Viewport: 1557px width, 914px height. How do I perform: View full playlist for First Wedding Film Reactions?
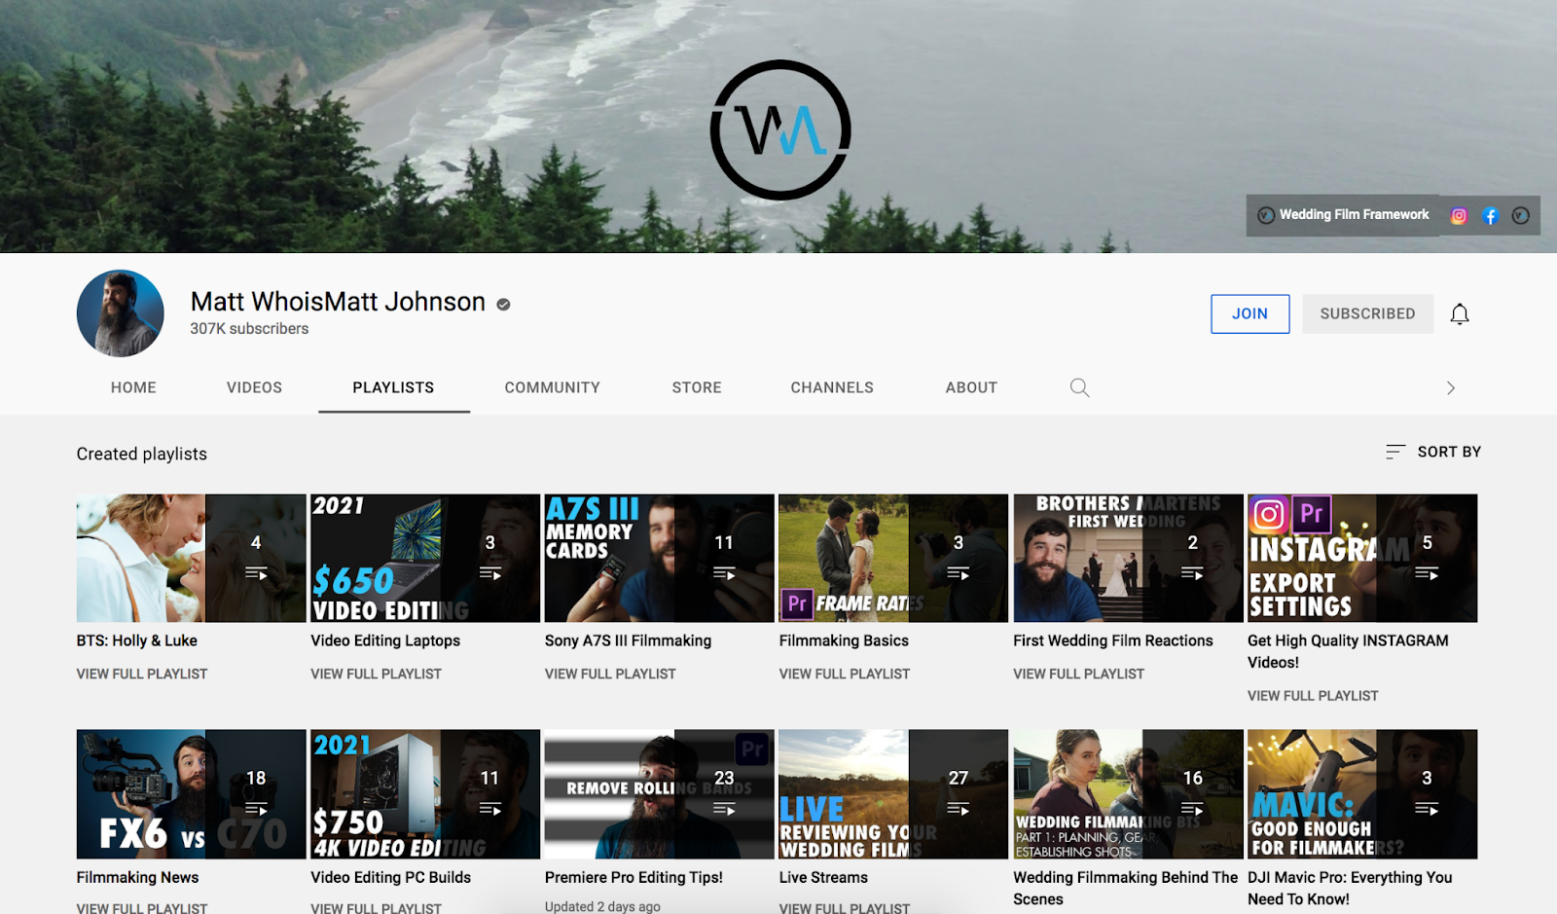tap(1079, 673)
